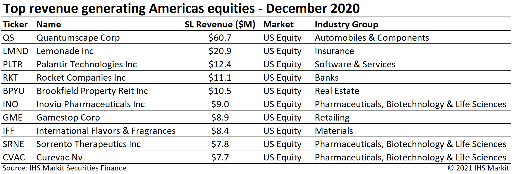Click the INO ticker cell

[11, 104]
